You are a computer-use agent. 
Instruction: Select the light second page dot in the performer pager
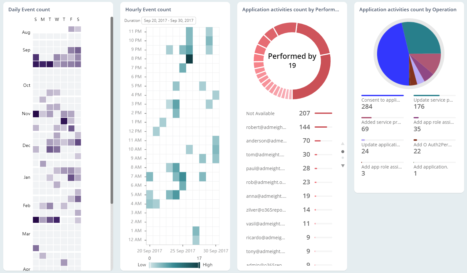pyautogui.click(x=343, y=158)
